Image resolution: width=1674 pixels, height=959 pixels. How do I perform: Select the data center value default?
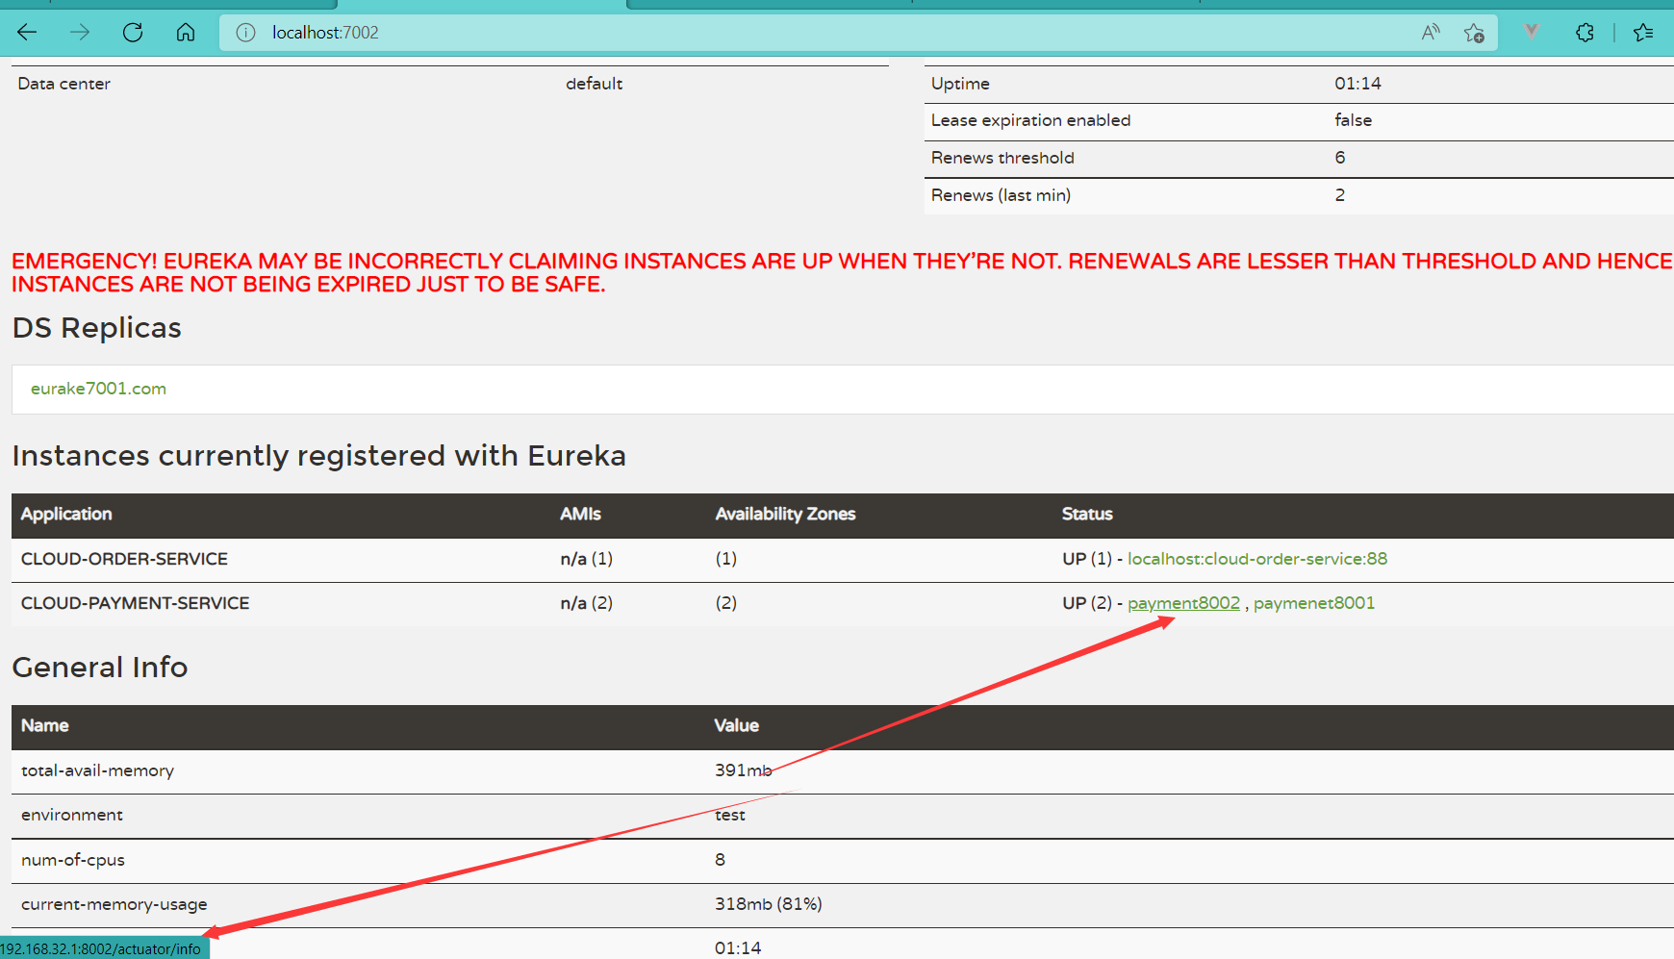pyautogui.click(x=594, y=84)
